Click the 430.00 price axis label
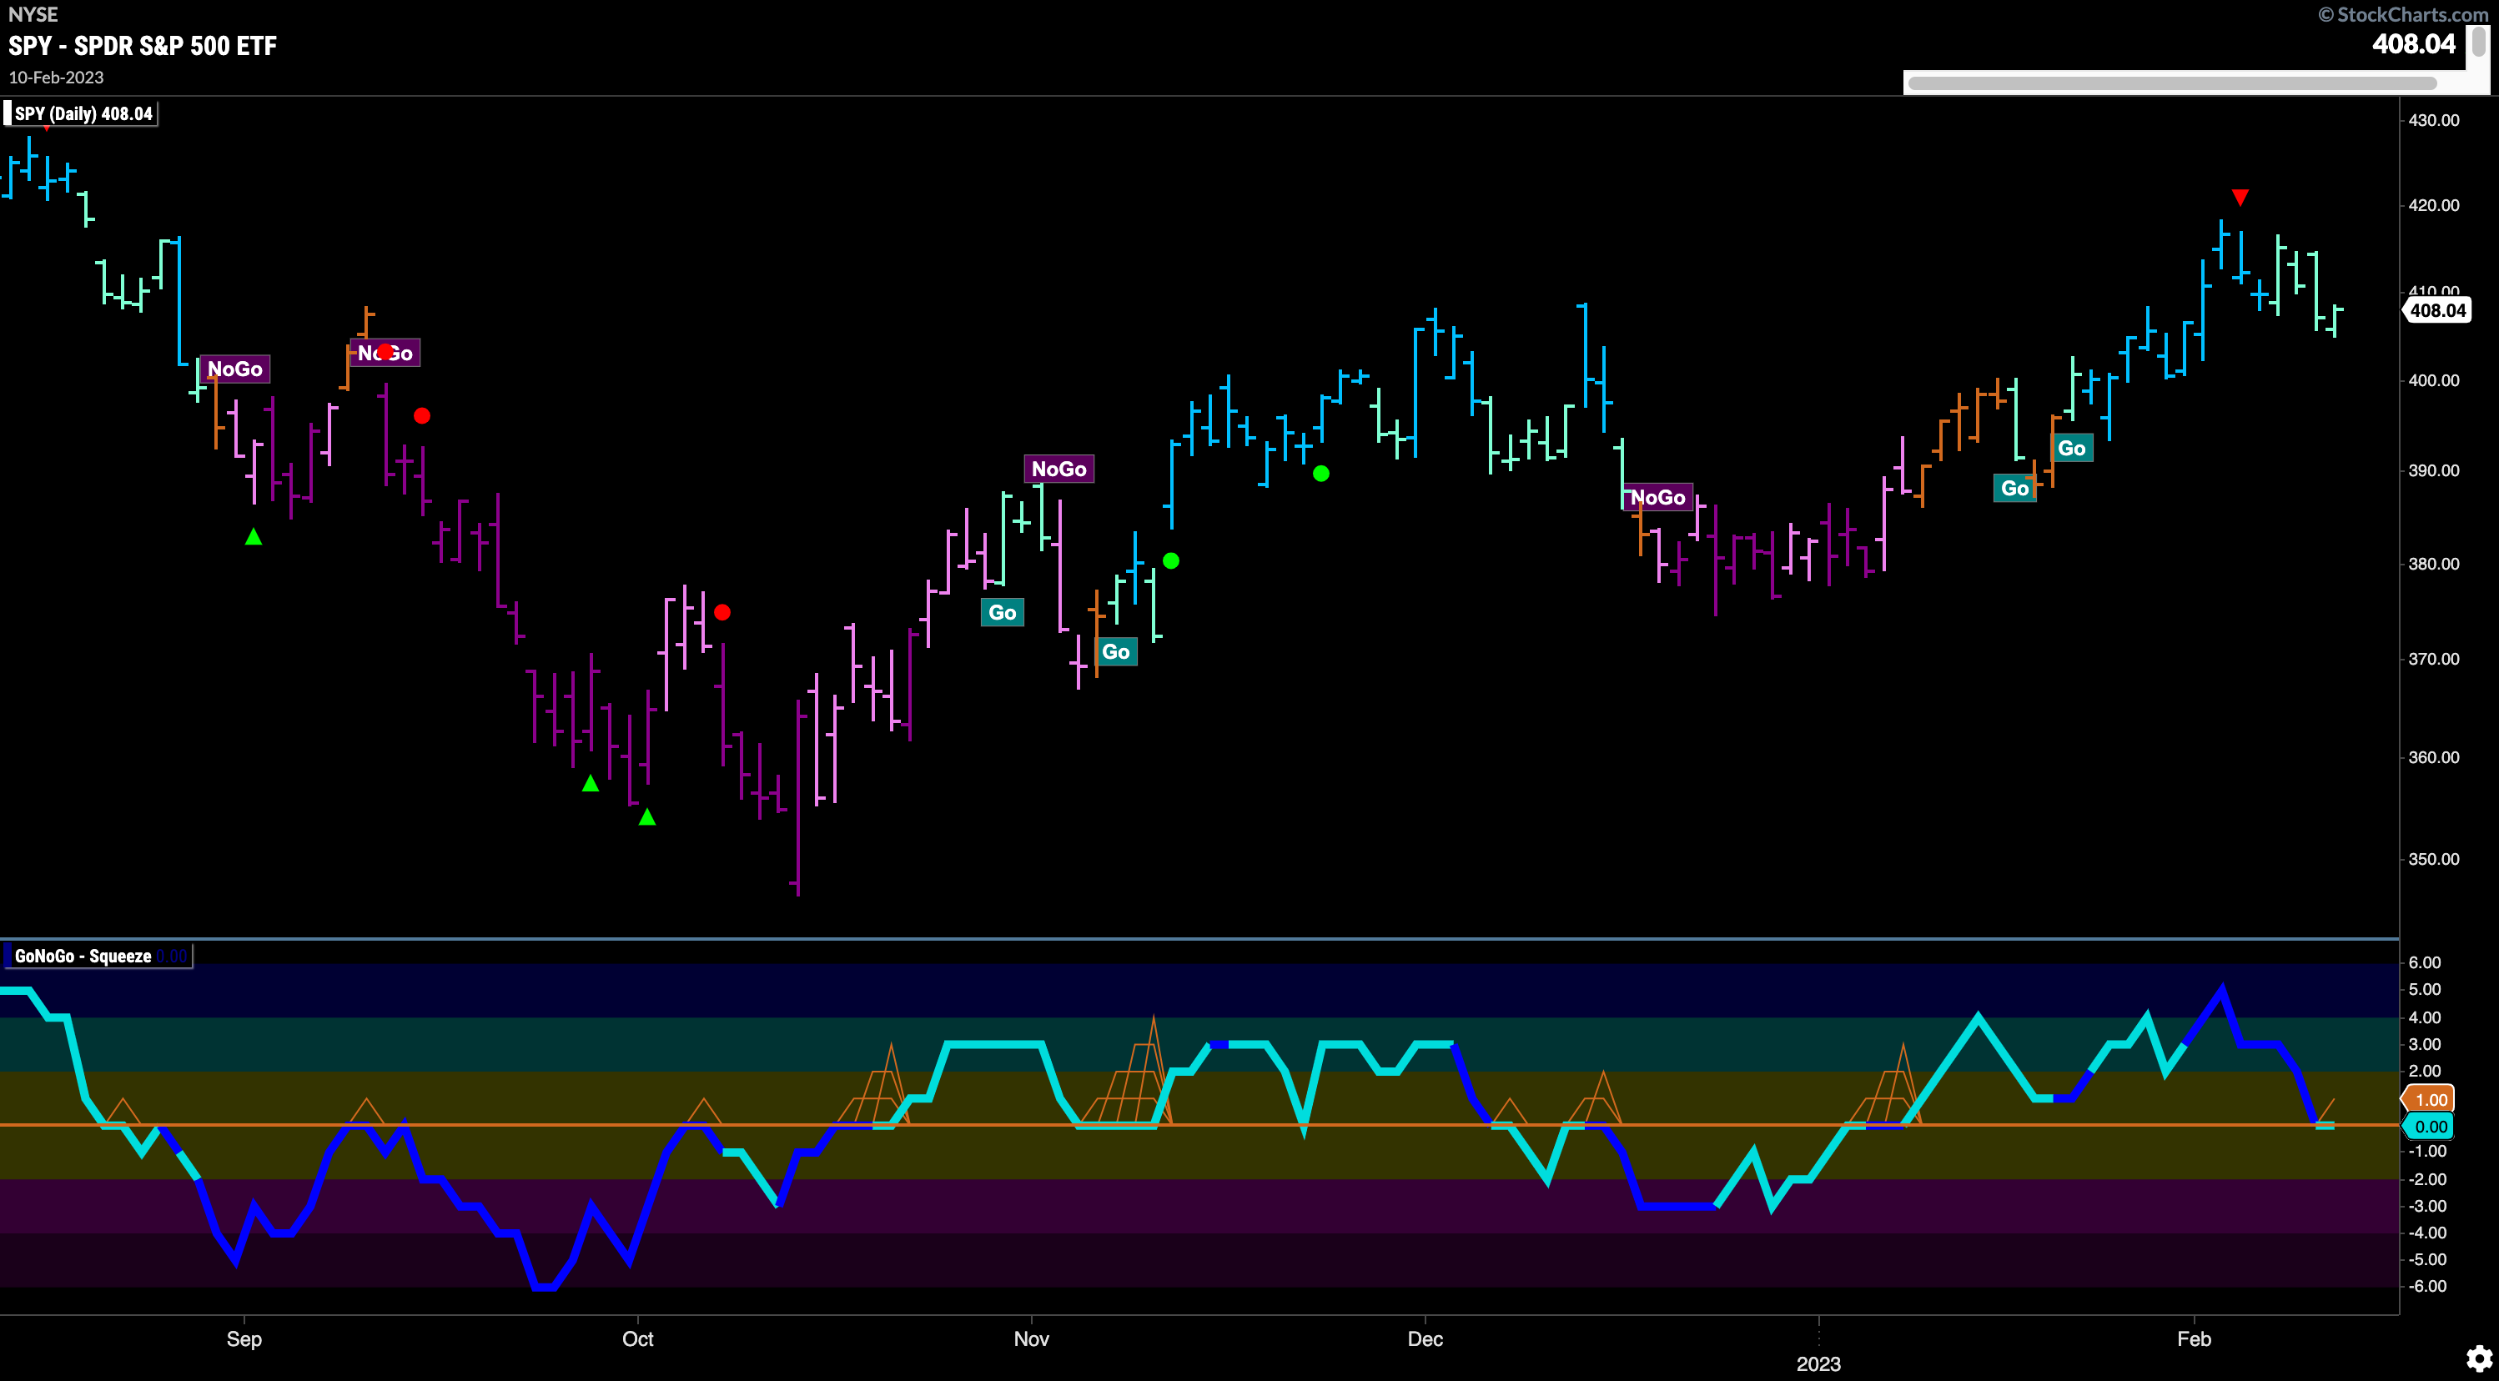The height and width of the screenshot is (1381, 2499). 2434,120
